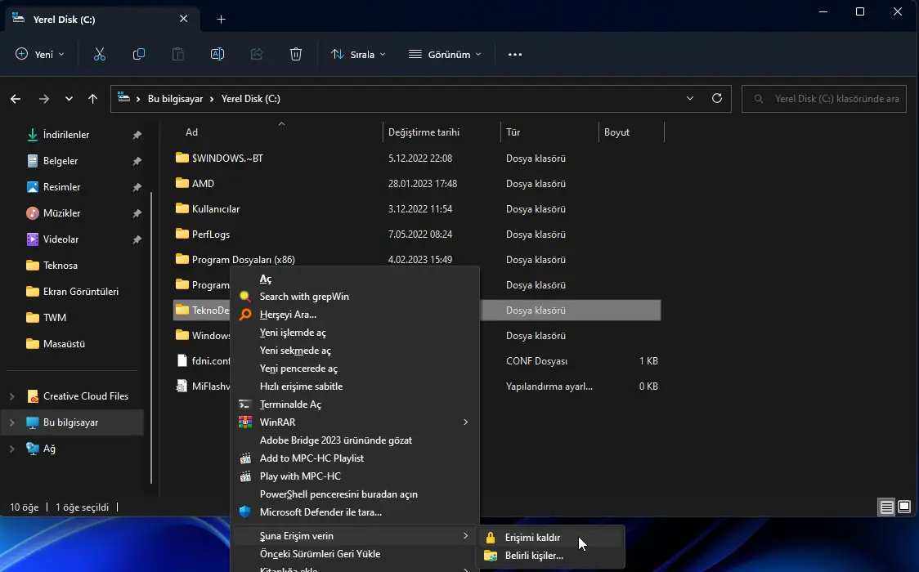Switch to details view in the status bar
The image size is (919, 572).
pyautogui.click(x=886, y=507)
